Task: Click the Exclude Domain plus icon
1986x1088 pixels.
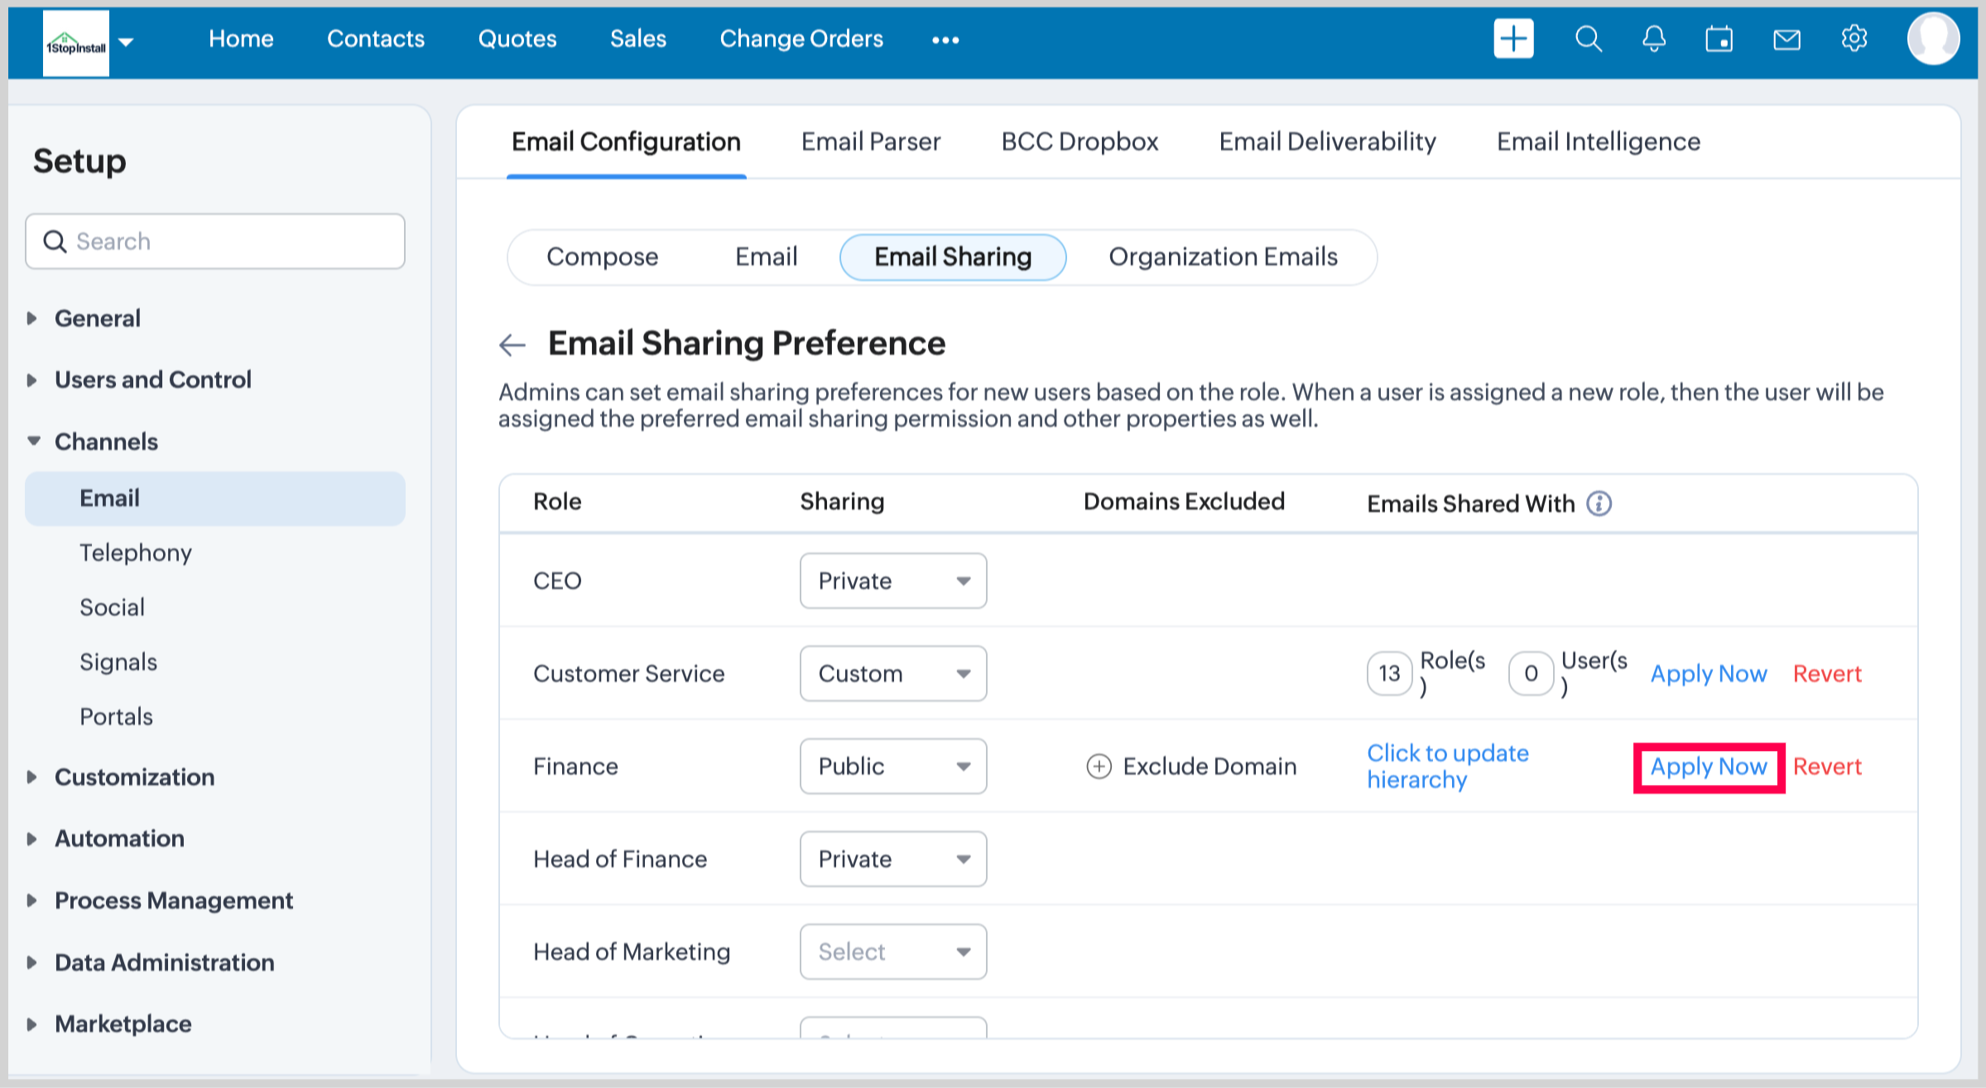Action: point(1099,767)
